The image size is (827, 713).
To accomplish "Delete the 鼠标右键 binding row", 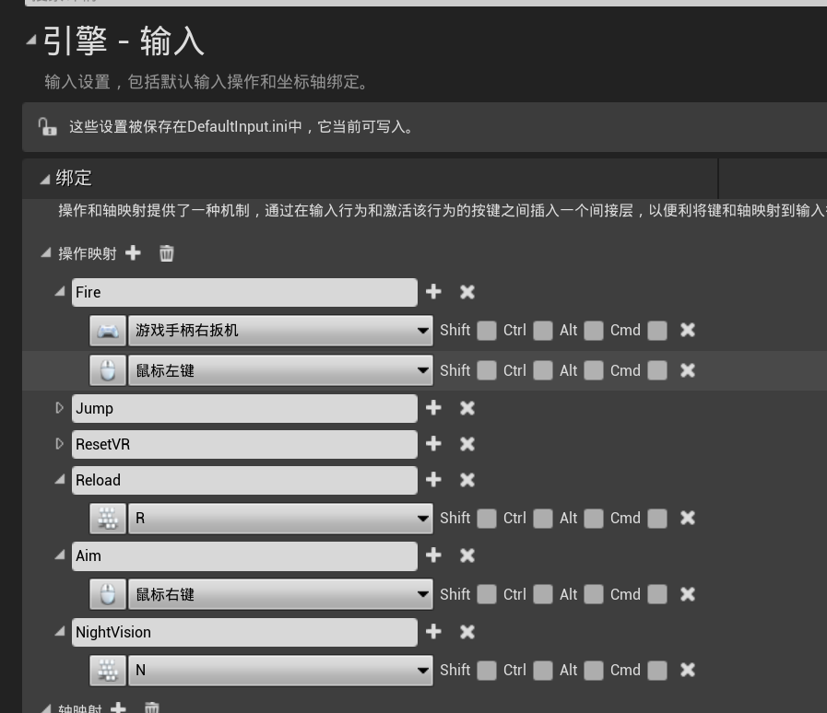I will pyautogui.click(x=688, y=594).
